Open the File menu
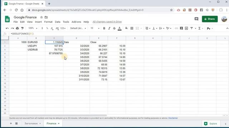The height and width of the screenshot is (128, 229). coord(15,22)
